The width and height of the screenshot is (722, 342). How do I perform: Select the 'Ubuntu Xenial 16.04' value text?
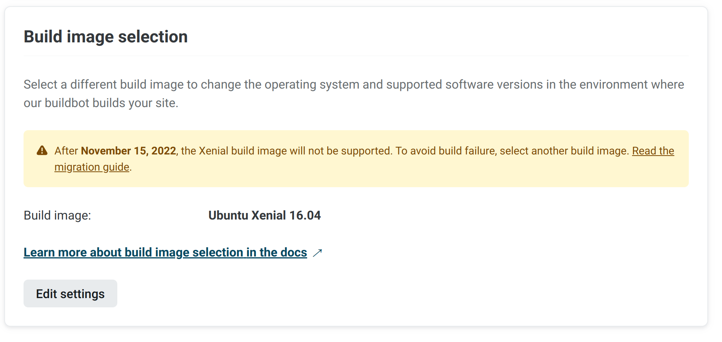tap(264, 215)
